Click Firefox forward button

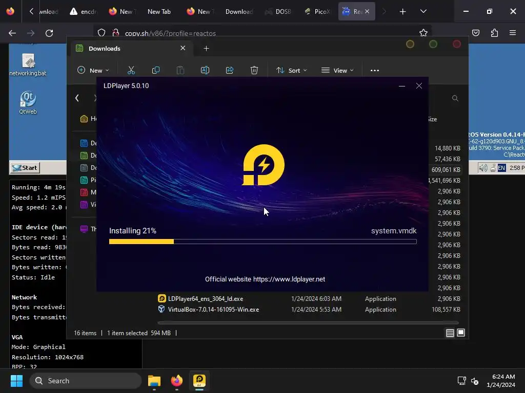click(31, 33)
